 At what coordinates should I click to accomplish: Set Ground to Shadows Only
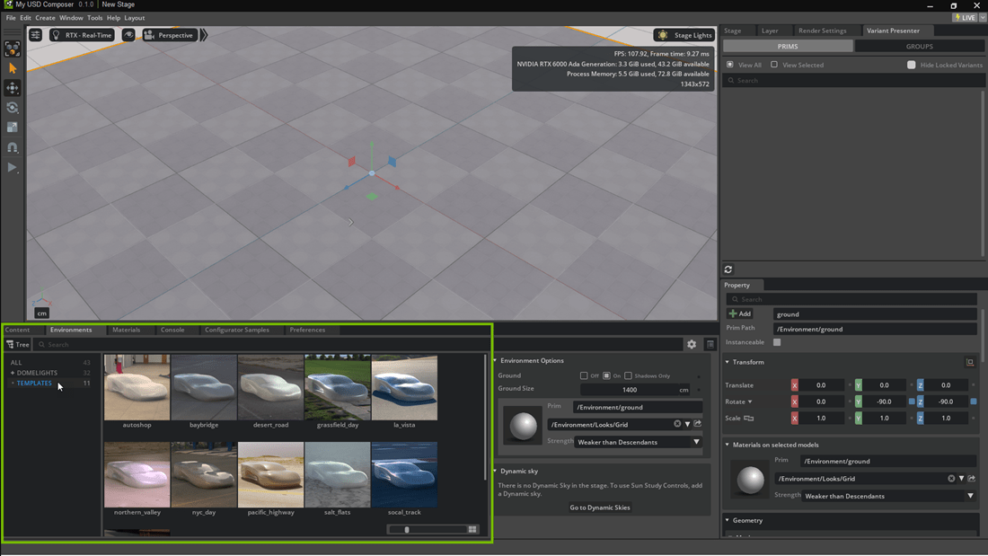(x=628, y=375)
